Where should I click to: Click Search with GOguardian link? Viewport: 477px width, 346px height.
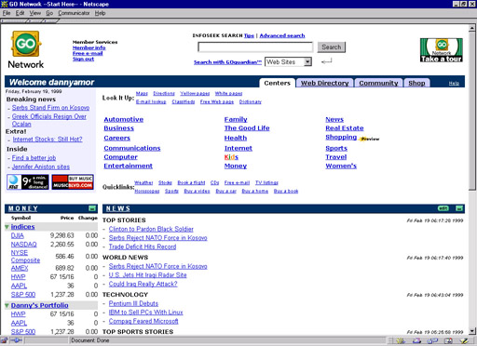(227, 62)
